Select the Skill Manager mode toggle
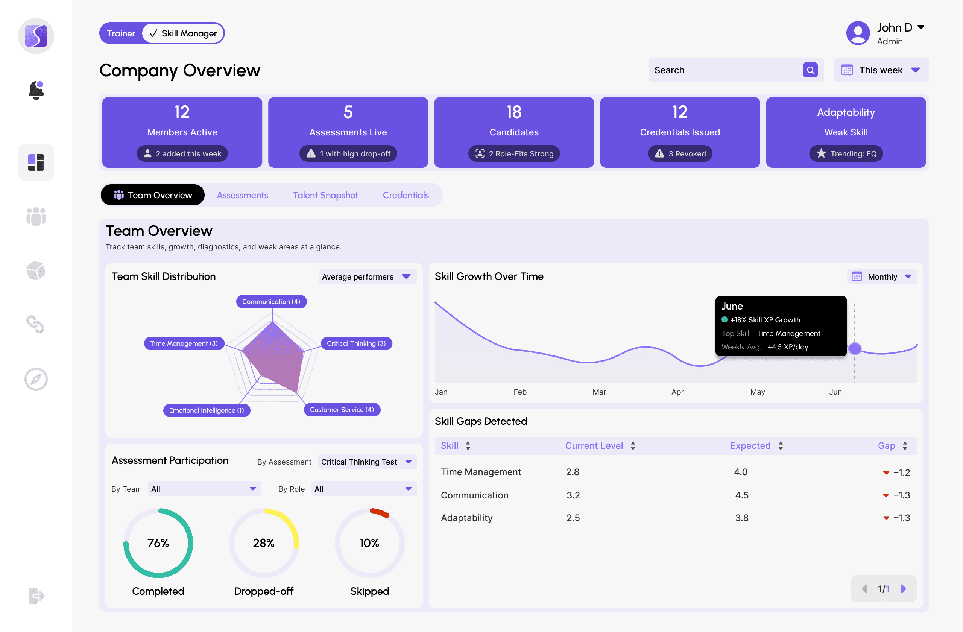The image size is (963, 632). (183, 33)
